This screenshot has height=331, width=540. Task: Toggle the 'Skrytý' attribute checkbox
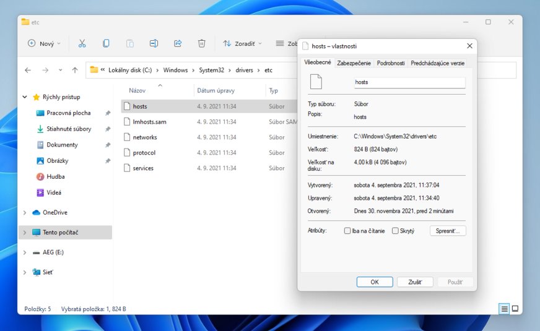[x=395, y=231]
